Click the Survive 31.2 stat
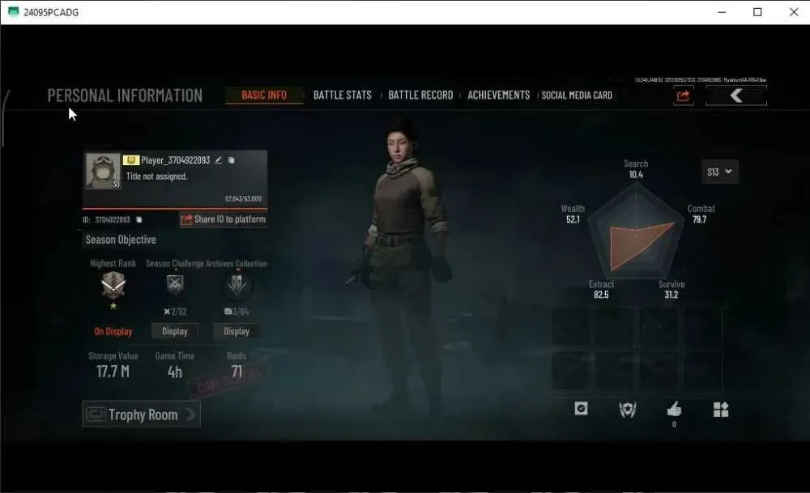Screen dimensions: 810x493 click(671, 290)
